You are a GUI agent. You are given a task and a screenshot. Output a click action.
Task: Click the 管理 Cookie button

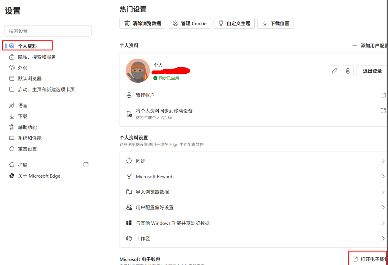tap(190, 23)
